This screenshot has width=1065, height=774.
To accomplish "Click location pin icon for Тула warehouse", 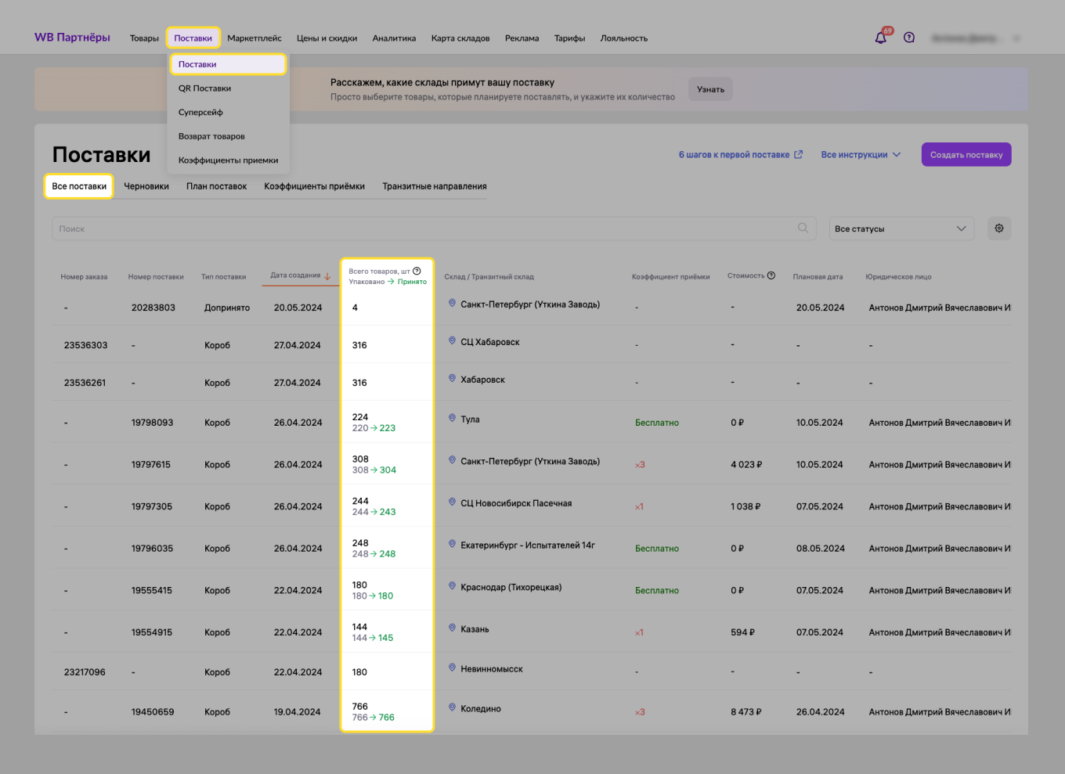I will coord(452,419).
